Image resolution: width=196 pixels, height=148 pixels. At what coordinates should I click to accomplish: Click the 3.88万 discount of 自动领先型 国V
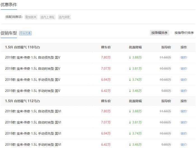point(135,57)
